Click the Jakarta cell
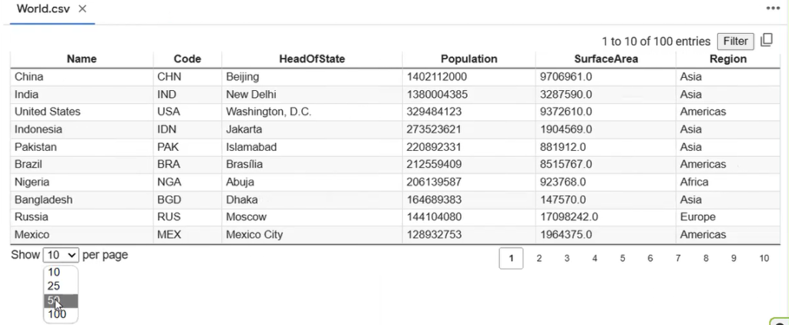 coord(312,129)
